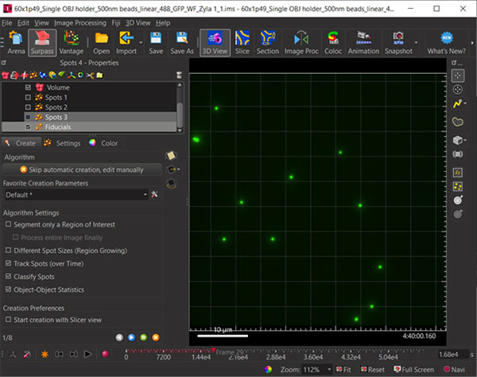Click the green Finish wizard button
The image size is (477, 377).
click(144, 337)
